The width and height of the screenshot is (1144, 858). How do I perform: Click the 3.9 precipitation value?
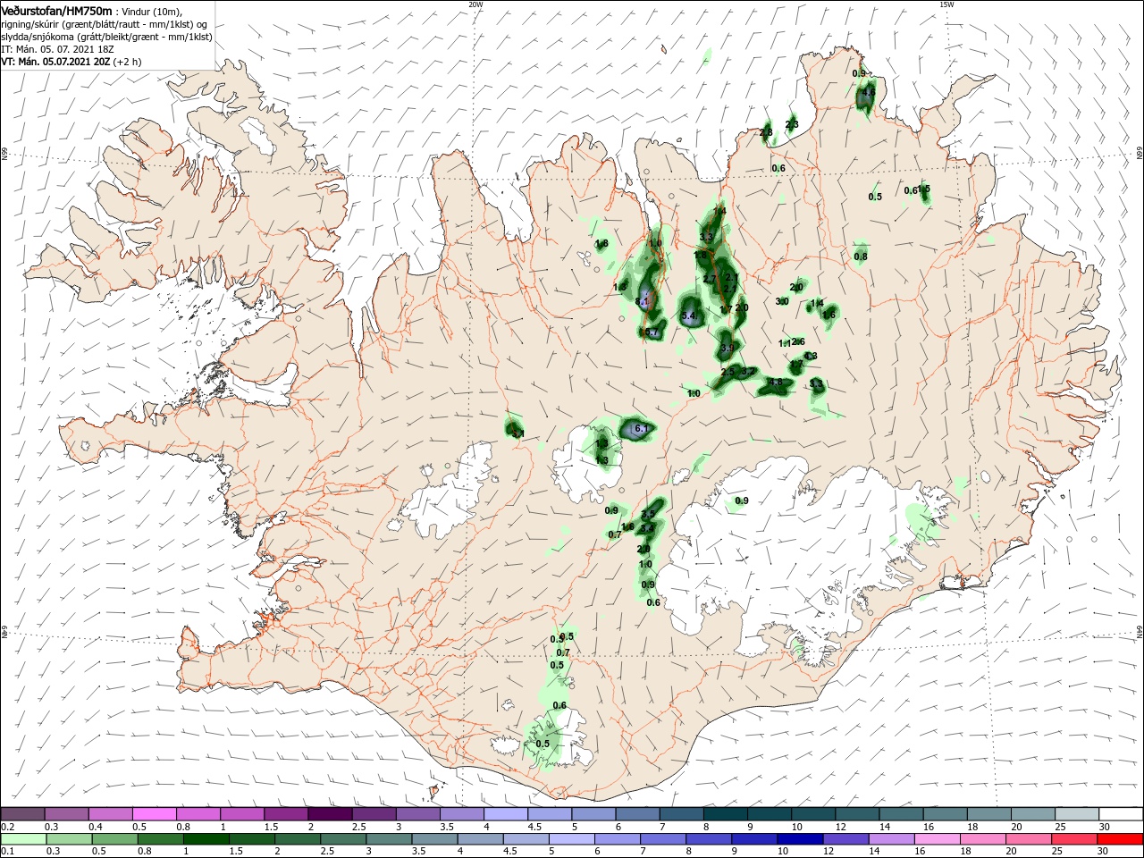click(x=727, y=348)
